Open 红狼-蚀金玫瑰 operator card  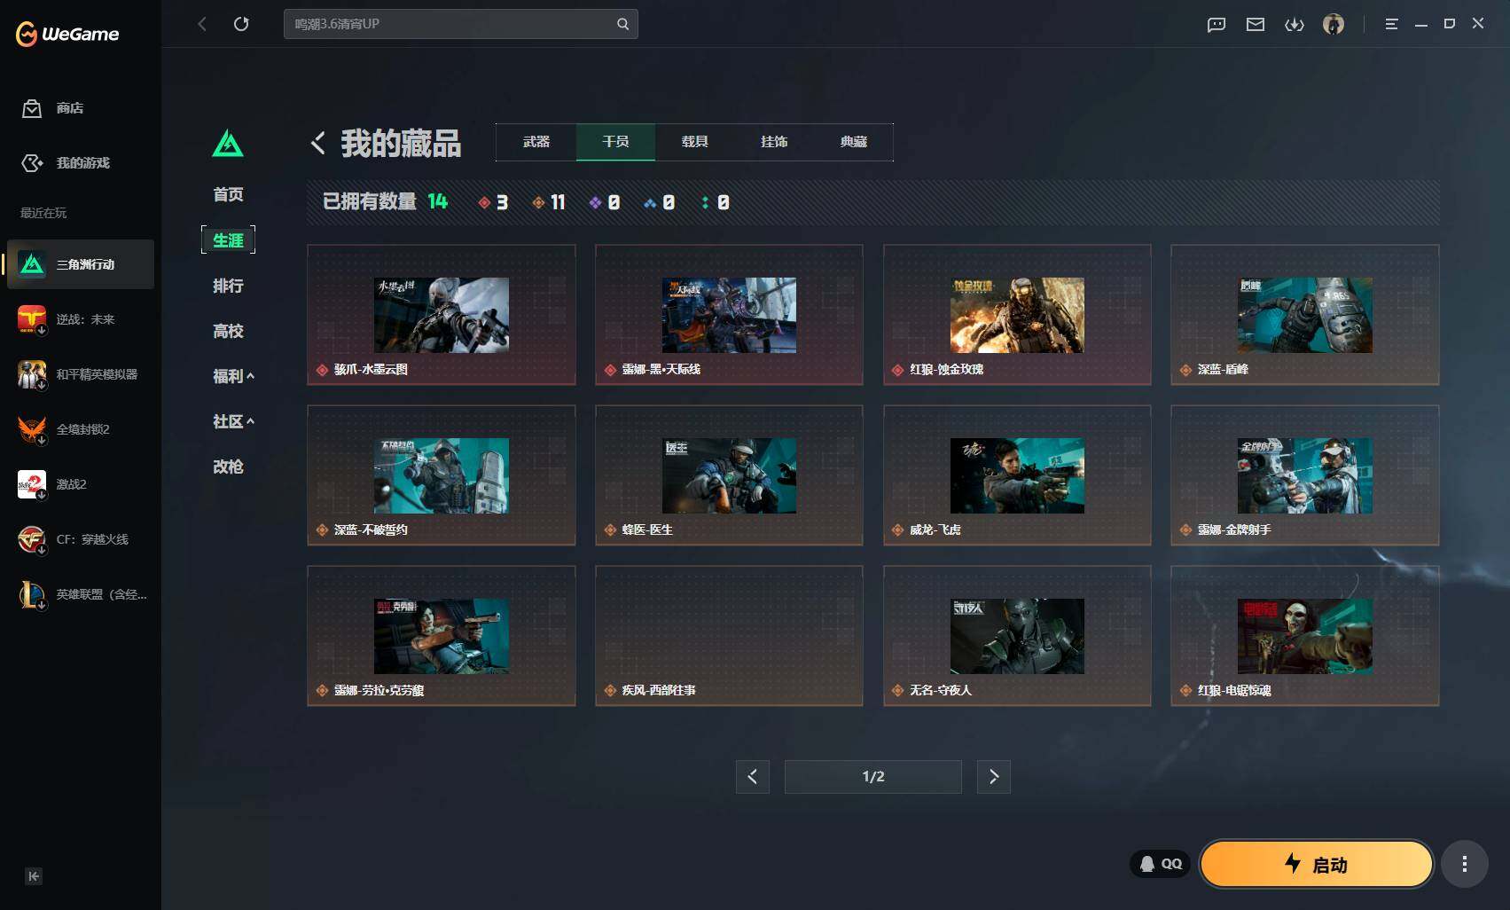click(x=1017, y=315)
